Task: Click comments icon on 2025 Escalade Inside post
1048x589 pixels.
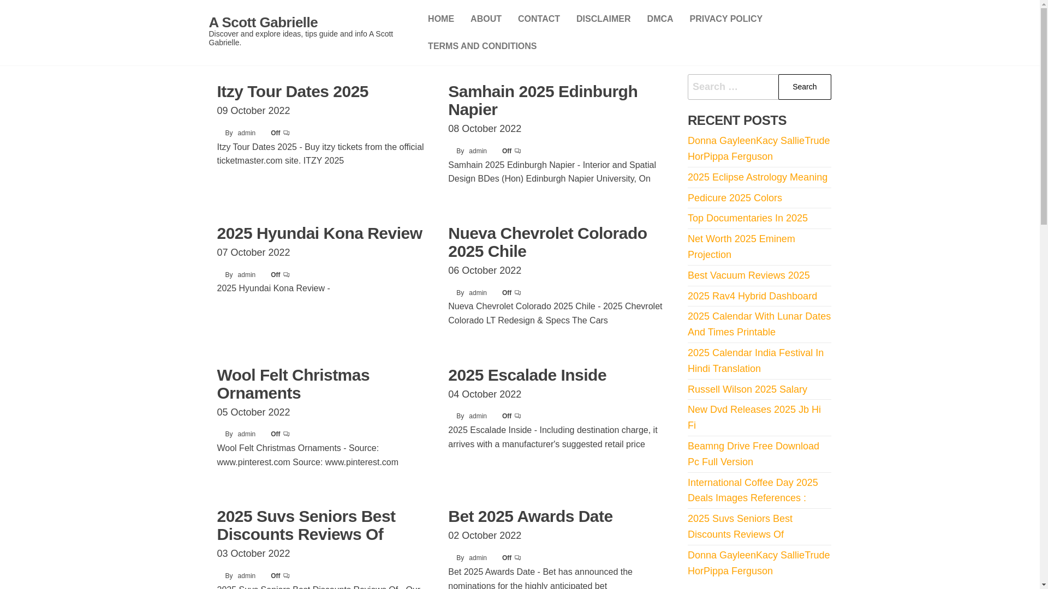Action: [517, 416]
